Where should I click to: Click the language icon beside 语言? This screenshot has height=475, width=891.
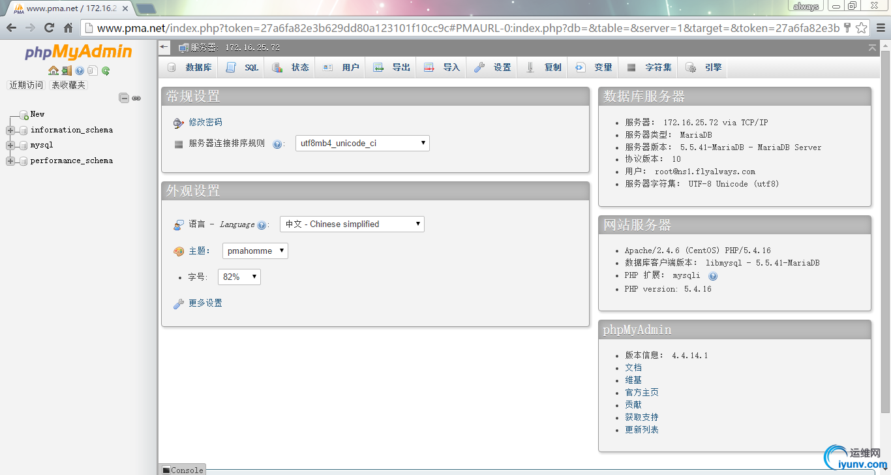(x=179, y=224)
